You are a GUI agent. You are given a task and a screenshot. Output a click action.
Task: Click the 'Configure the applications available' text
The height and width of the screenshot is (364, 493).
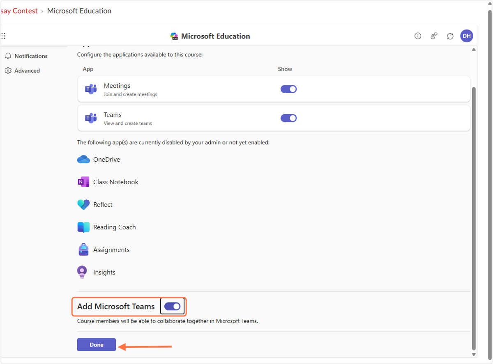click(x=140, y=54)
